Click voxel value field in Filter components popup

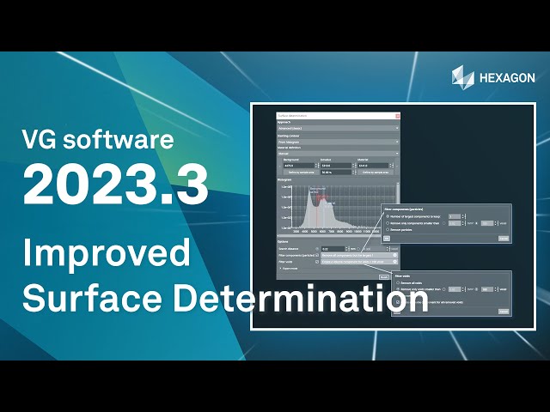(487, 223)
